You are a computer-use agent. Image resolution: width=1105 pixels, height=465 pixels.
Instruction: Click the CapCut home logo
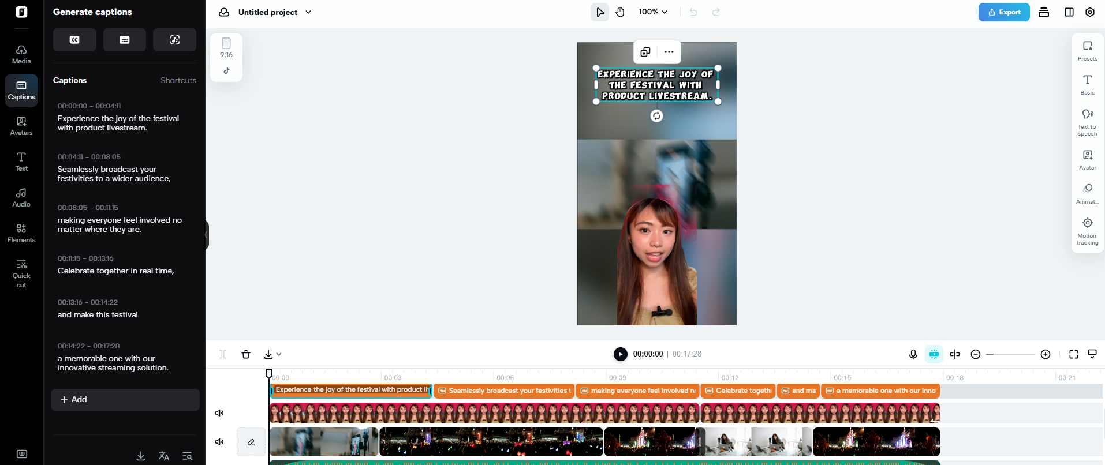click(x=21, y=12)
